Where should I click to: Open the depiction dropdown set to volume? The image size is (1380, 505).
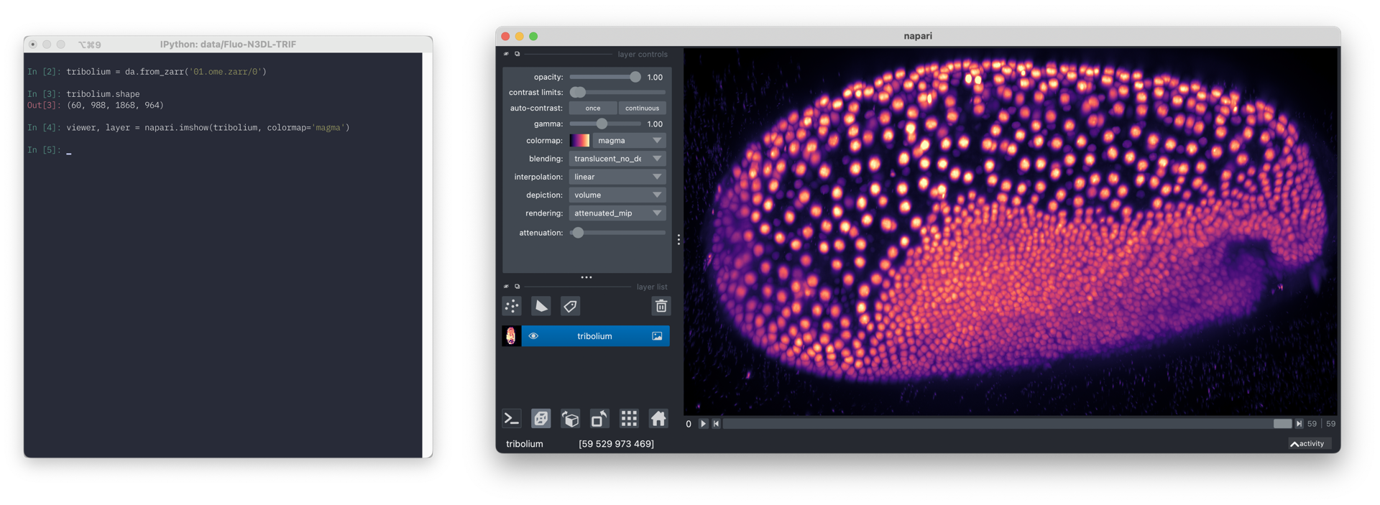click(x=617, y=195)
